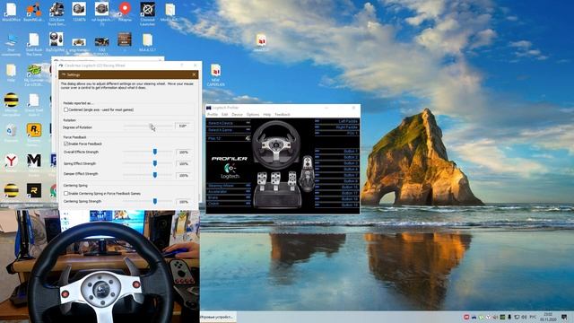Open the BeamNG orange desktop shortcut
The image size is (574, 323).
[34, 10]
